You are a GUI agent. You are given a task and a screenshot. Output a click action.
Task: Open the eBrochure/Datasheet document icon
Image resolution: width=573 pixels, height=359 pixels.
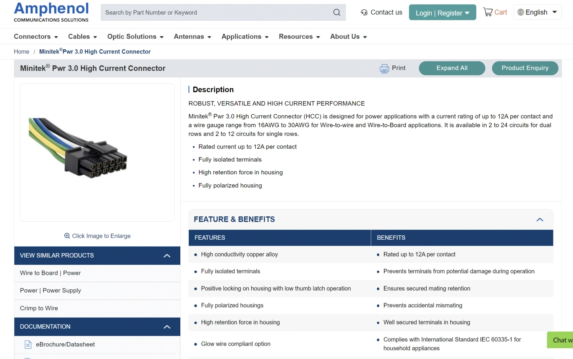28,344
